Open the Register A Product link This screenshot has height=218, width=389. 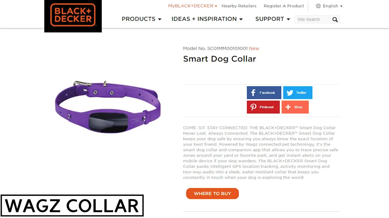pos(284,6)
